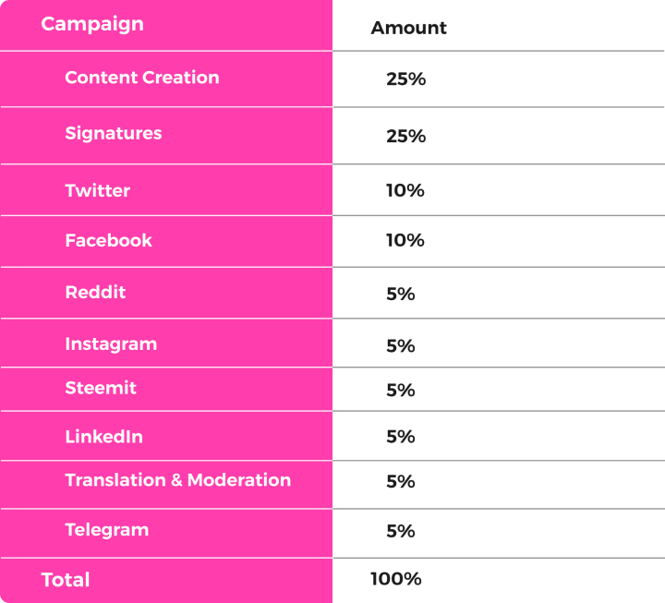The height and width of the screenshot is (603, 665).
Task: Click the 10% value for Twitter
Action: click(x=405, y=191)
